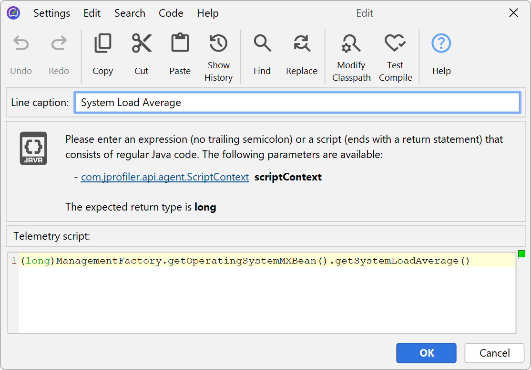Confirm the script with OK

coord(426,353)
